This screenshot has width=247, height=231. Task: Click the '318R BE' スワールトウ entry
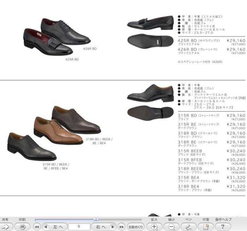click(211, 144)
